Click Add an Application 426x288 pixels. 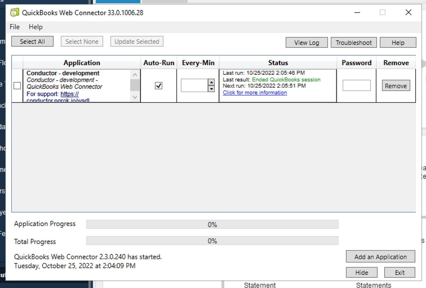[x=380, y=256]
